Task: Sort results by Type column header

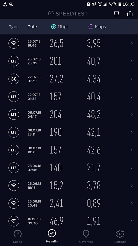Action: click(x=14, y=27)
